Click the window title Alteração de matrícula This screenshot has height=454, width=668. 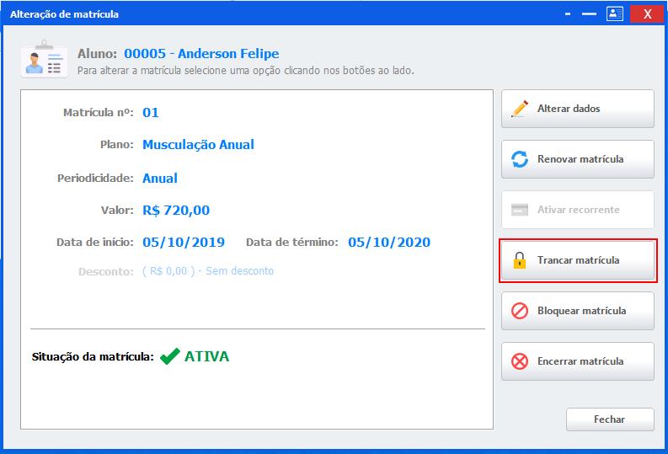pos(64,14)
